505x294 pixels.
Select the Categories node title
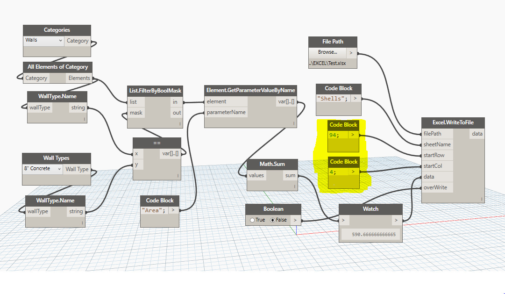(57, 30)
